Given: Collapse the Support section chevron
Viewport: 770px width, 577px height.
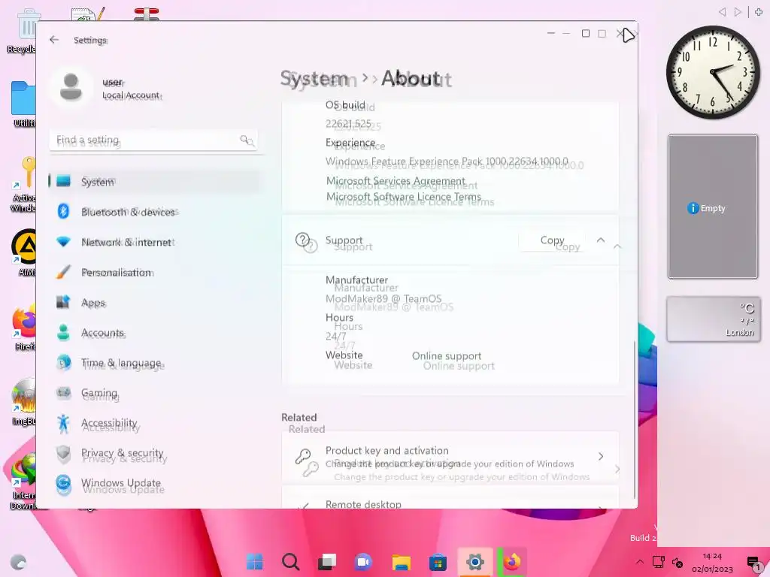Looking at the screenshot, I should (x=601, y=240).
